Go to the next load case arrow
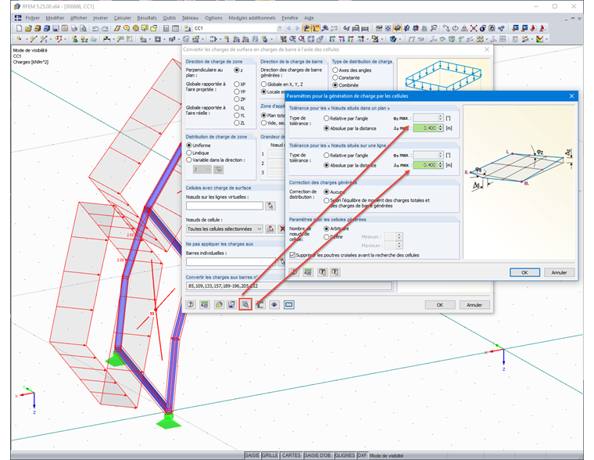 click(x=297, y=28)
